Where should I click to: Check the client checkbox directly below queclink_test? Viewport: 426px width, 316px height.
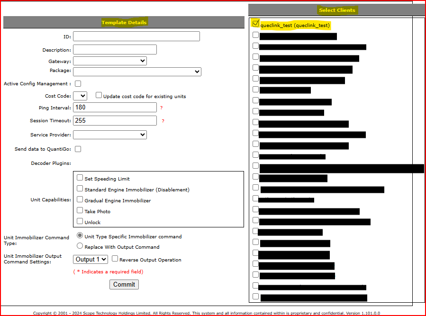(x=256, y=35)
